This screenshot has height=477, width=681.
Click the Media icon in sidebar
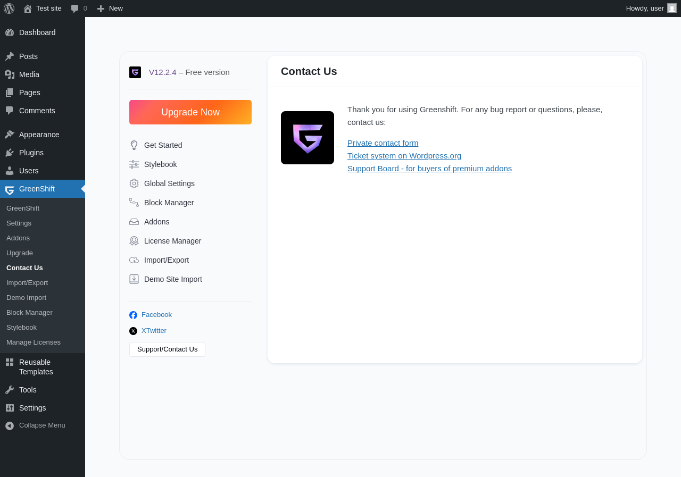click(x=10, y=74)
